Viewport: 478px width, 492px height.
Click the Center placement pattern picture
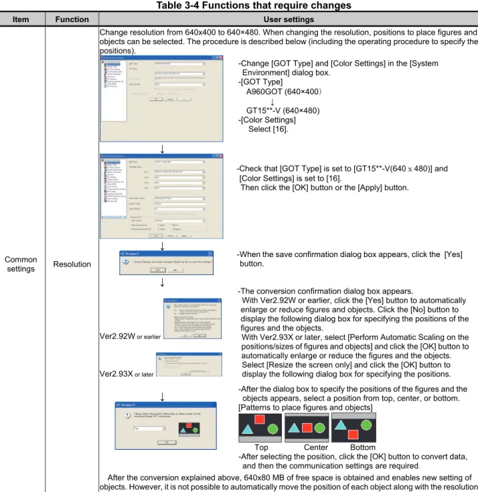307,427
